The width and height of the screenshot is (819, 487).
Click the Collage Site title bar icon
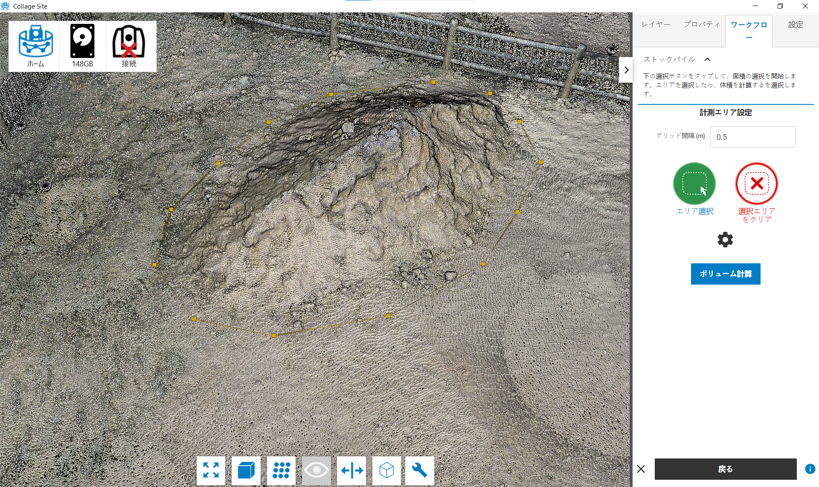5,6
